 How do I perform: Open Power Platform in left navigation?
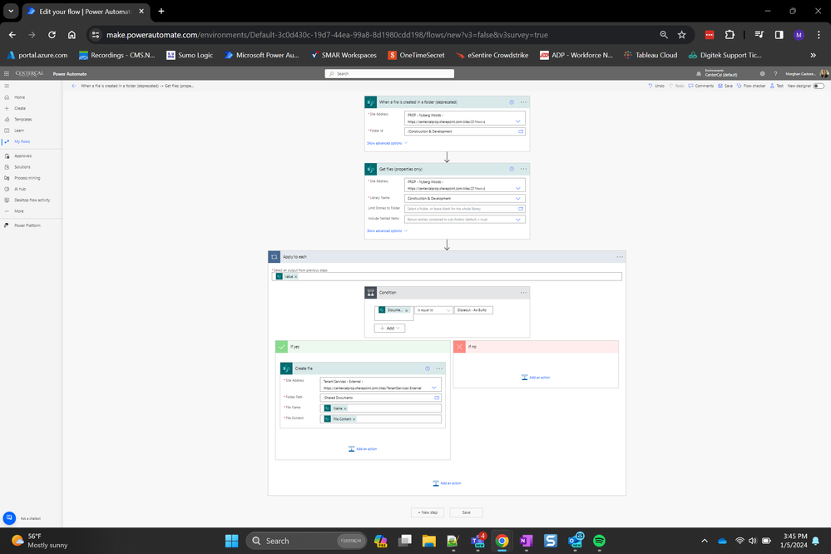(27, 225)
